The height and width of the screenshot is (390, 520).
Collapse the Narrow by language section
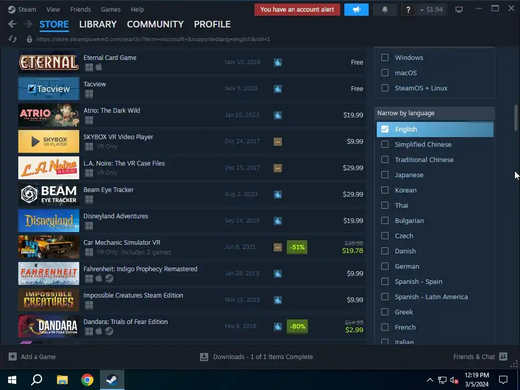[435, 113]
